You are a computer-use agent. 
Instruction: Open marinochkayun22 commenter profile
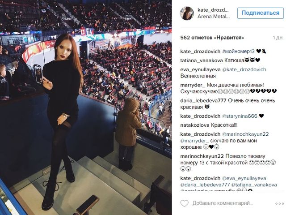pyautogui.click(x=202, y=156)
